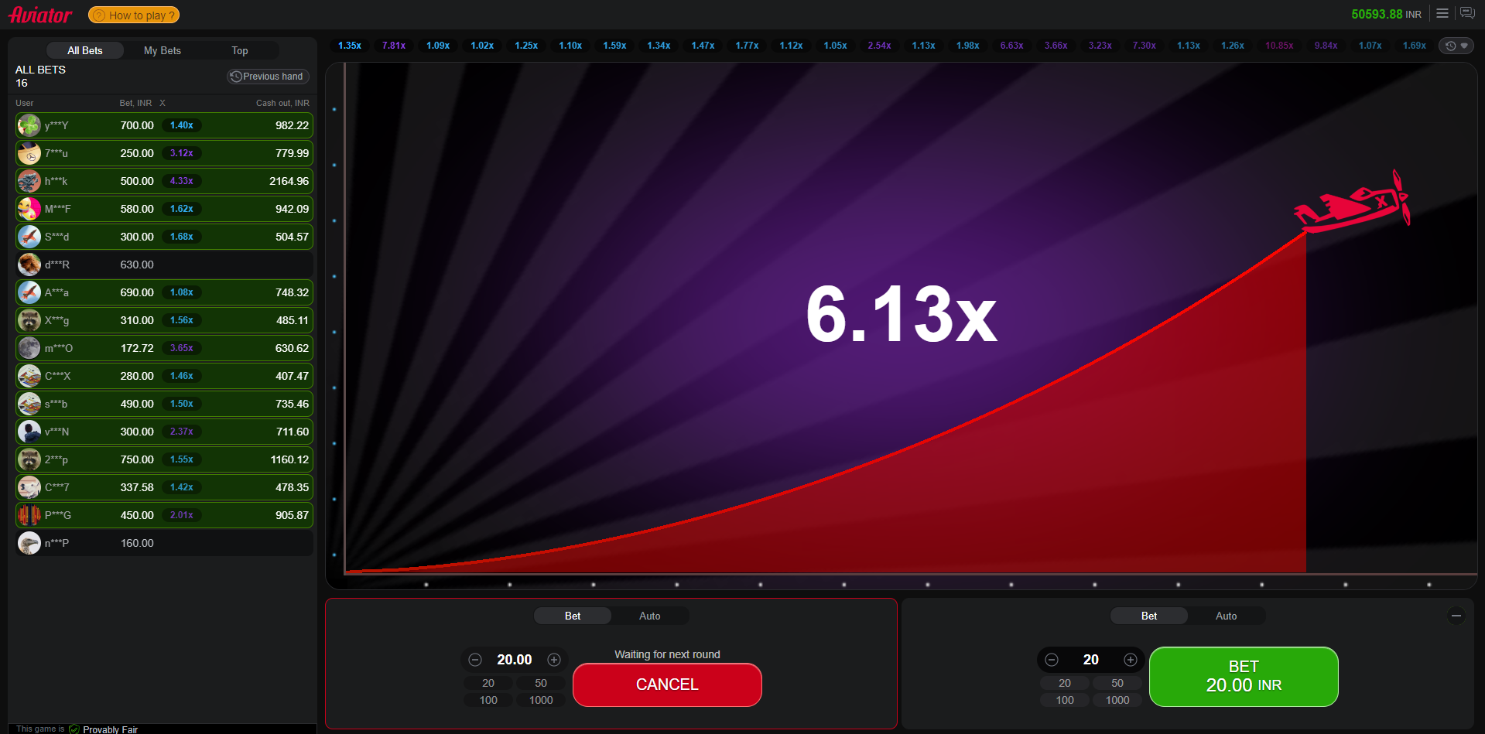This screenshot has width=1485, height=734.
Task: Click the red airplane in the game
Action: [1353, 203]
